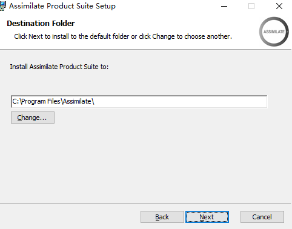Minimize the setup window

click(224, 6)
